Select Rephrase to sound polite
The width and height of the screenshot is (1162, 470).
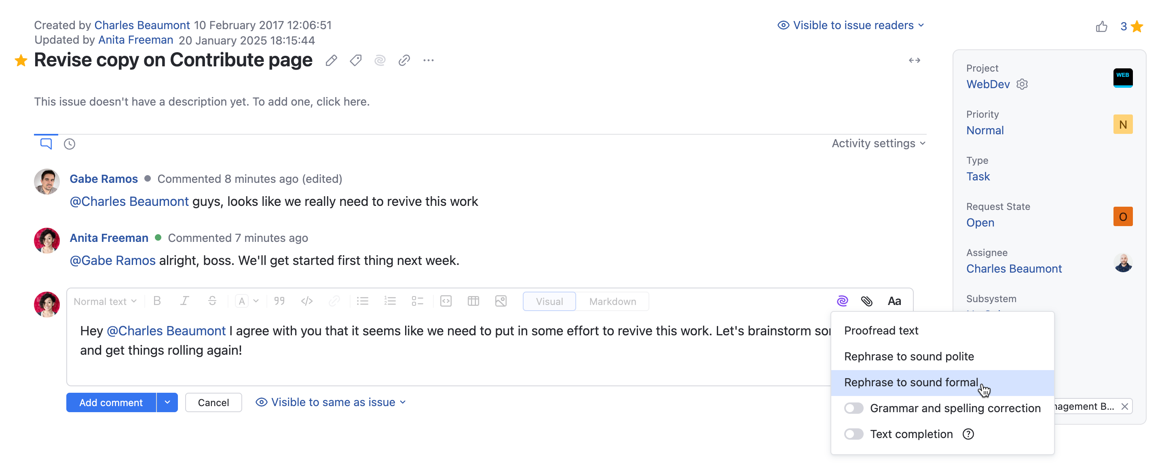pos(908,356)
